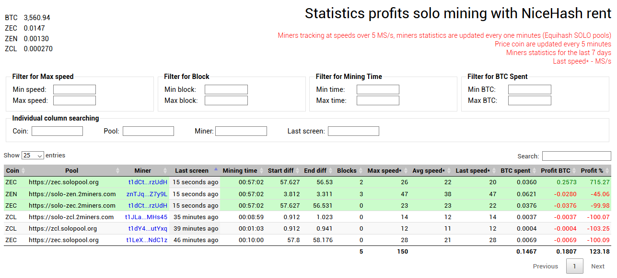Toggle Last screen sort arrow
This screenshot has width=617, height=278.
click(x=216, y=169)
